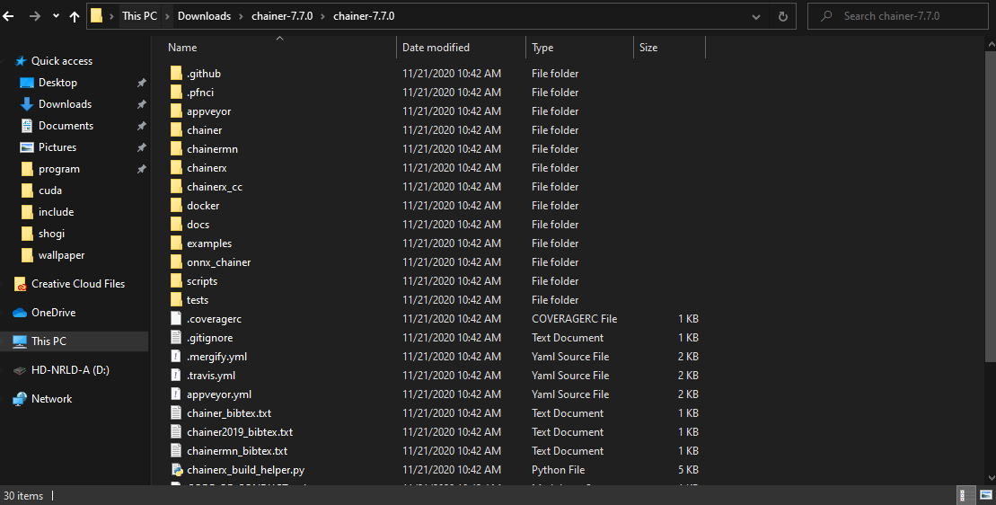The height and width of the screenshot is (505, 996).
Task: Select the examples folder icon
Action: [176, 244]
